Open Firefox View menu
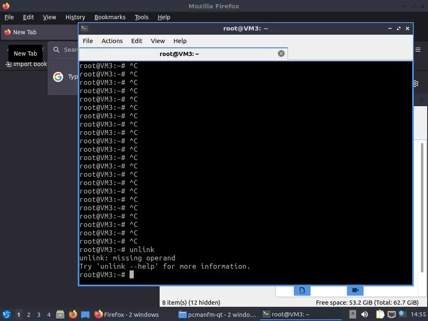428x321 pixels. tap(49, 17)
